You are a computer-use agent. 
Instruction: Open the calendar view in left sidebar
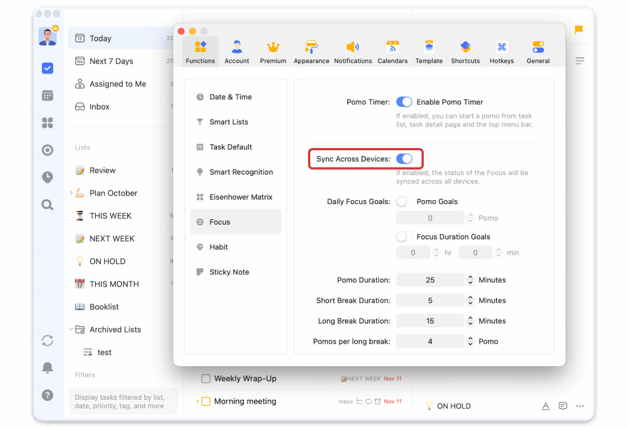pos(48,96)
